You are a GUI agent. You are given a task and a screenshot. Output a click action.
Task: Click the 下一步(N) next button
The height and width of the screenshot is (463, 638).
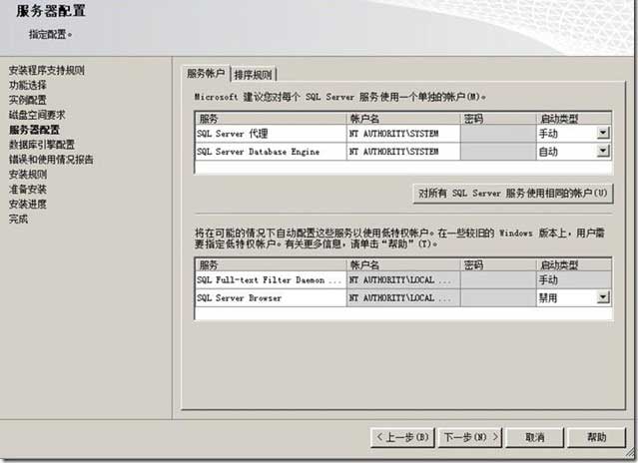click(470, 437)
